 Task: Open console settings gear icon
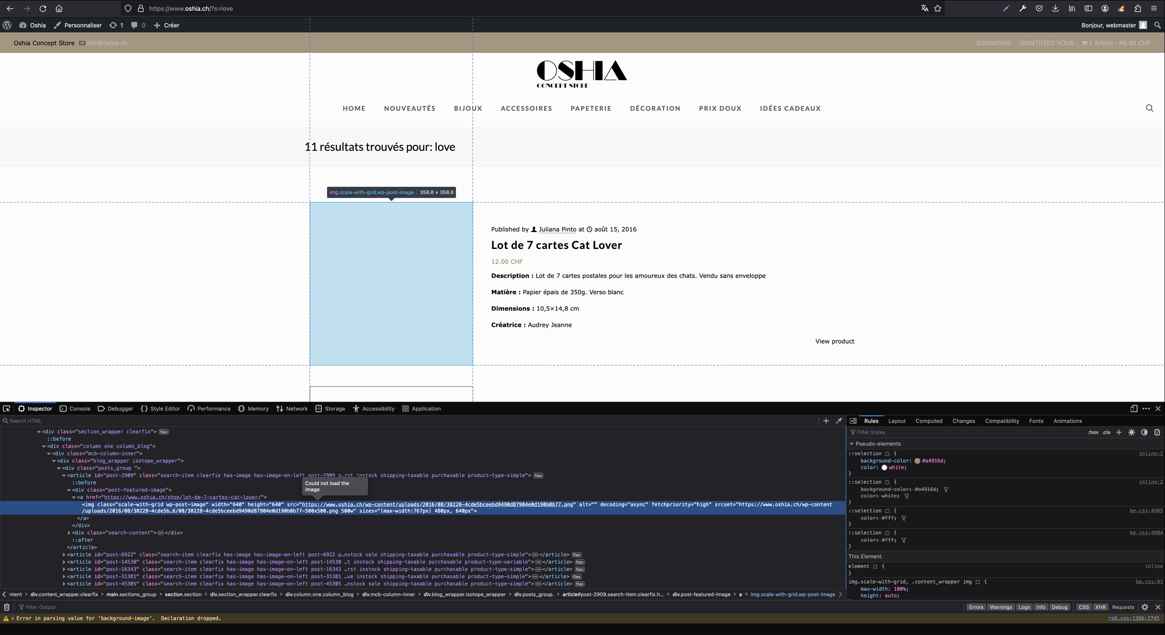1145,607
